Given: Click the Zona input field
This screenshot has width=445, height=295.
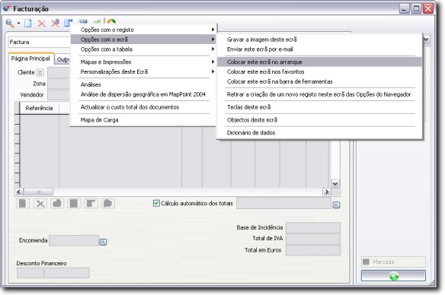Looking at the screenshot, I should pos(59,84).
